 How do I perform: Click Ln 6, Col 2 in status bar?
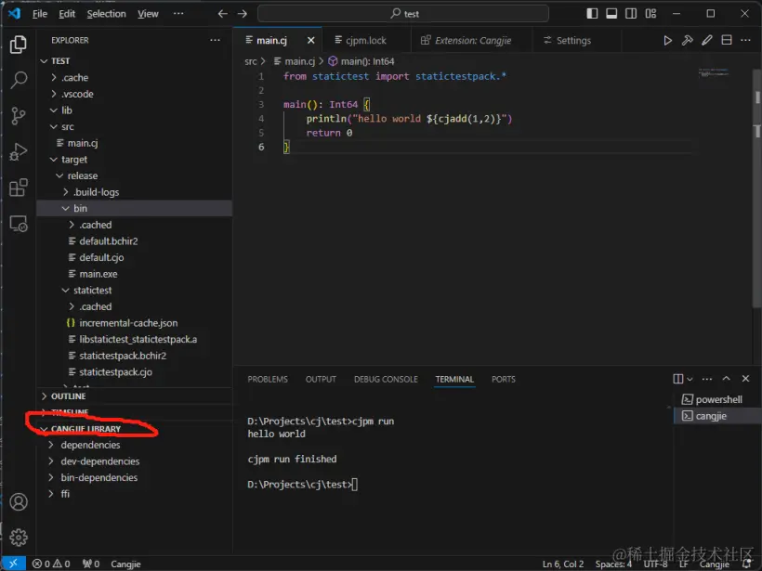pyautogui.click(x=563, y=564)
